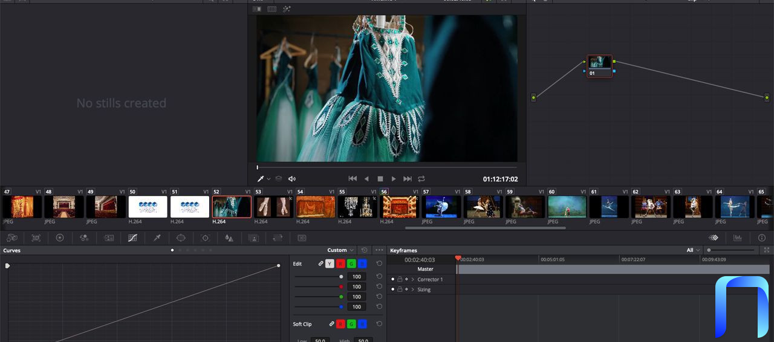The width and height of the screenshot is (774, 342).
Task: Open the Motion Effects palette
Action: click(x=109, y=238)
